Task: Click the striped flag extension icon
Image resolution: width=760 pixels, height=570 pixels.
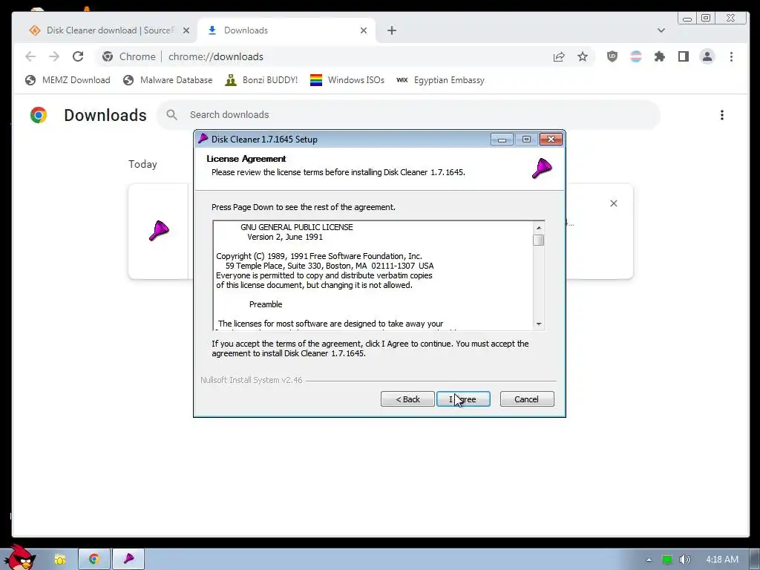Action: tap(636, 56)
